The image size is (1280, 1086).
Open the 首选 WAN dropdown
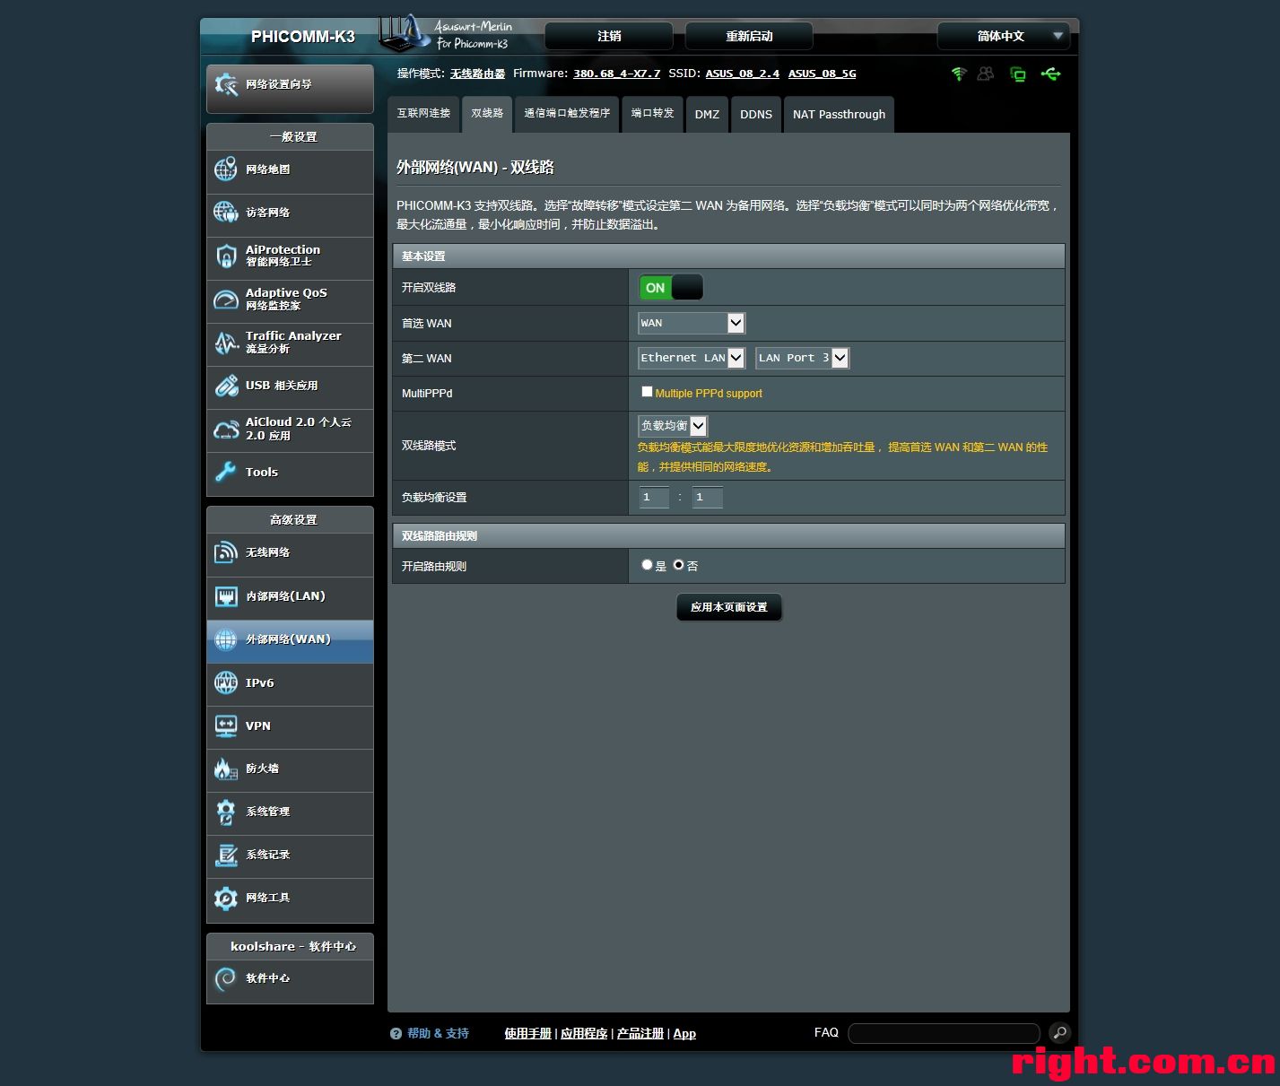point(692,323)
